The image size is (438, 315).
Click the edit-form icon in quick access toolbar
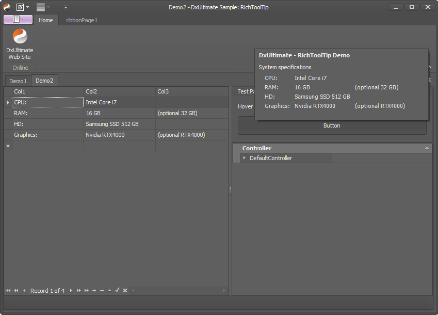[20, 7]
